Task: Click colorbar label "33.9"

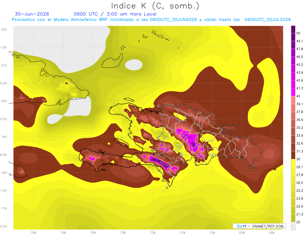Action: (300, 135)
